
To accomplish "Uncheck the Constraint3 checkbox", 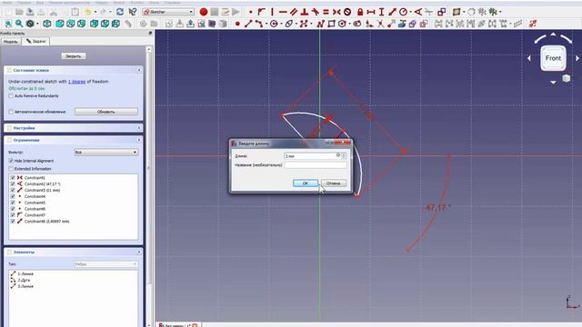I will (13, 190).
